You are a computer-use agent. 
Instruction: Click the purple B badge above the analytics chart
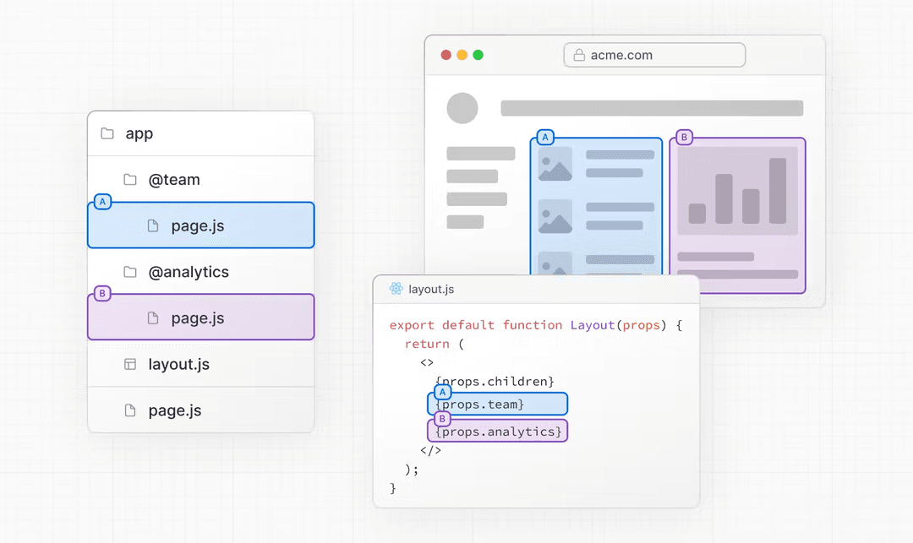684,137
